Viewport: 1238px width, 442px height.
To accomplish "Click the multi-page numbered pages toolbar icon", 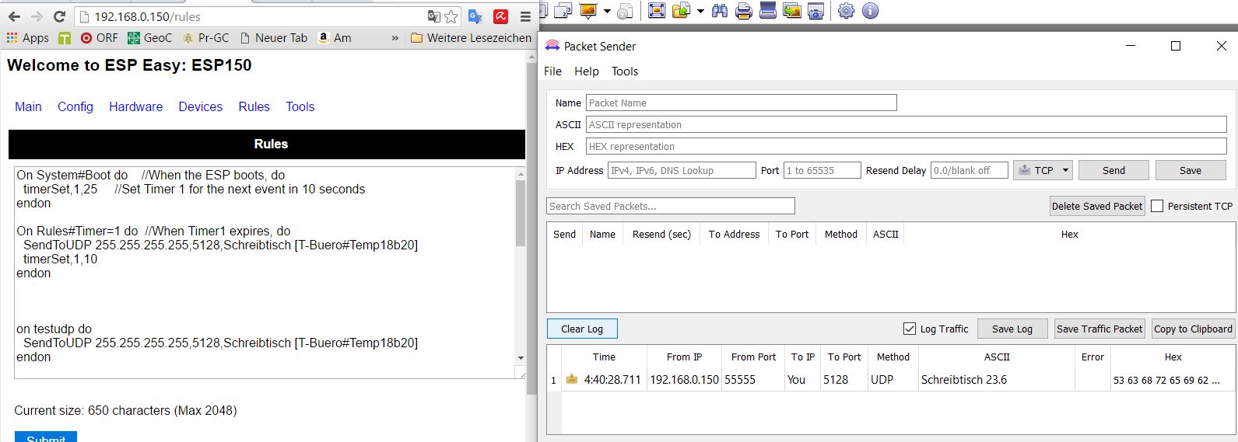I will point(563,11).
